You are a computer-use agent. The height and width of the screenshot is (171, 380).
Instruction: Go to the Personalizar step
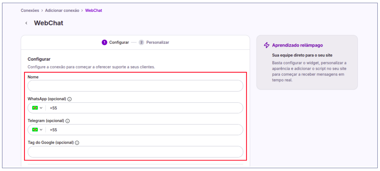(x=154, y=42)
